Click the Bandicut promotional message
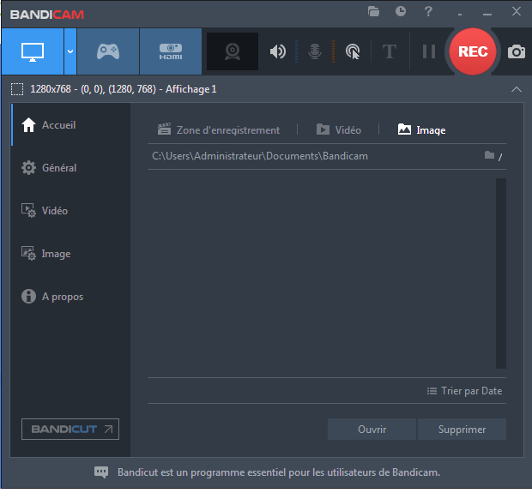532x493 pixels. click(279, 472)
